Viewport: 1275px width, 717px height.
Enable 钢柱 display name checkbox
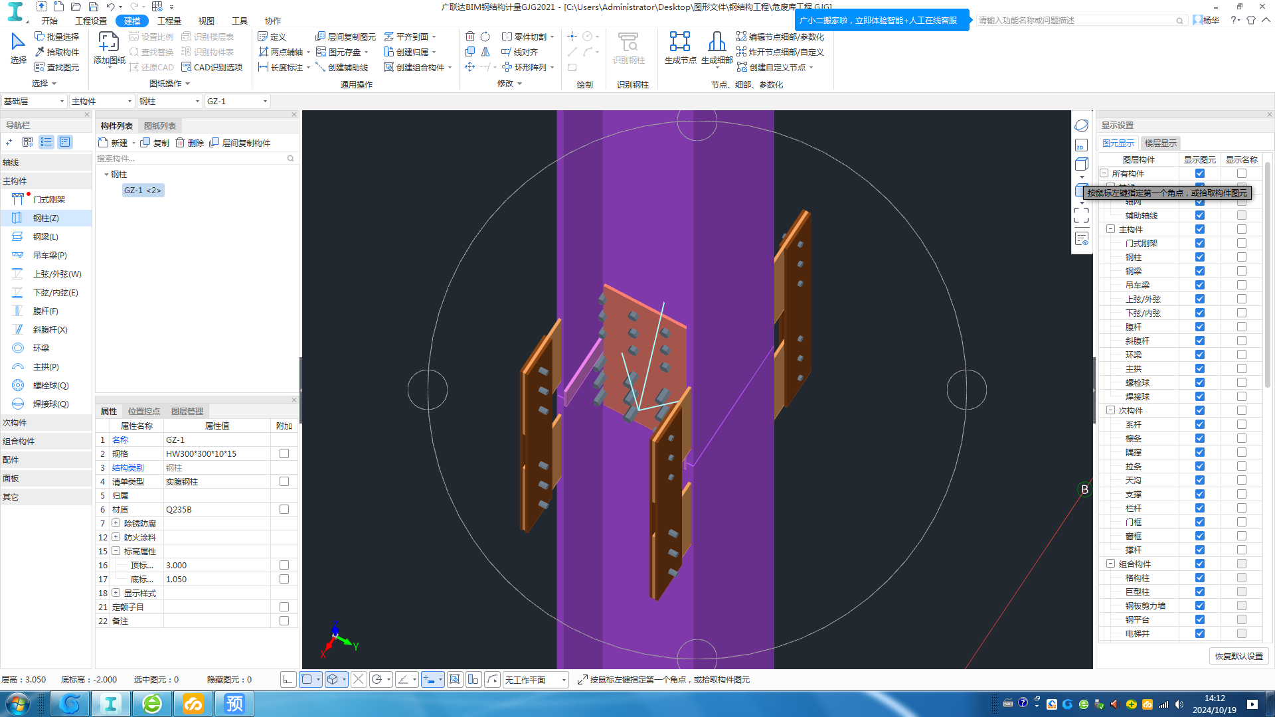(1241, 257)
